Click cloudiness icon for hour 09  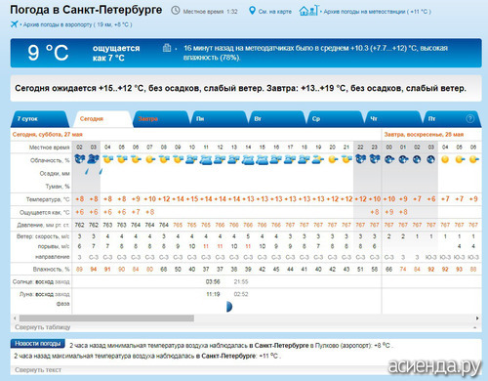(178, 159)
